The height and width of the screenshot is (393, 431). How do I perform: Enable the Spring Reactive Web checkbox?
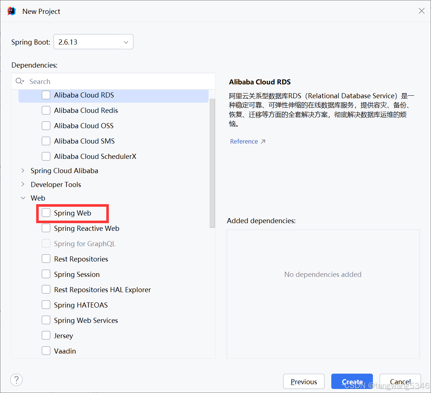(x=46, y=228)
